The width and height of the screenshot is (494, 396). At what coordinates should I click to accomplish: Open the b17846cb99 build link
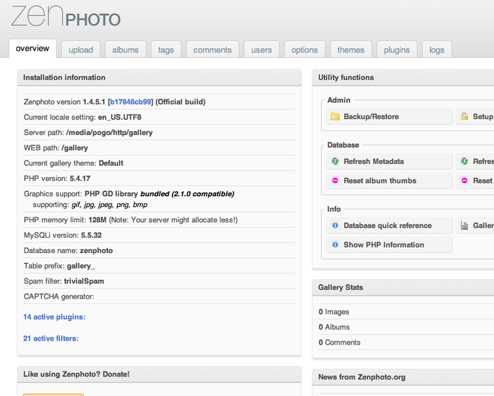pos(130,102)
